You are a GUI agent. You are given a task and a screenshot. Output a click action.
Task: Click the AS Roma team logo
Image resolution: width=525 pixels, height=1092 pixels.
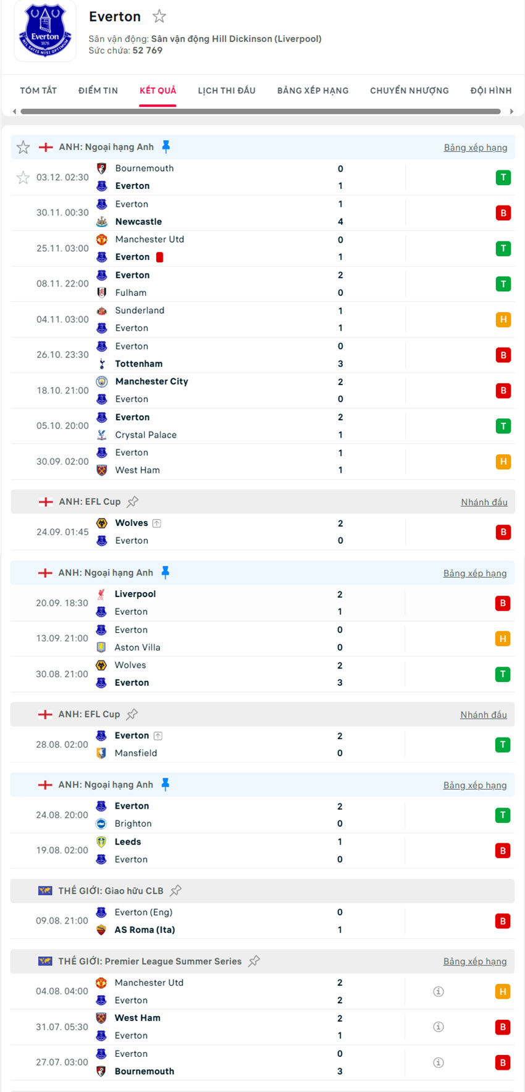pos(102,930)
